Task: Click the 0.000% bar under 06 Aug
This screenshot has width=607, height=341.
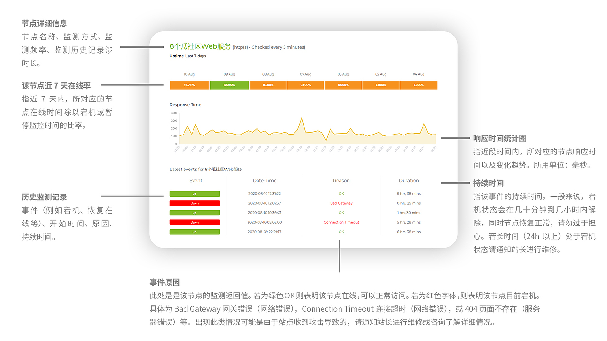Action: coord(343,85)
